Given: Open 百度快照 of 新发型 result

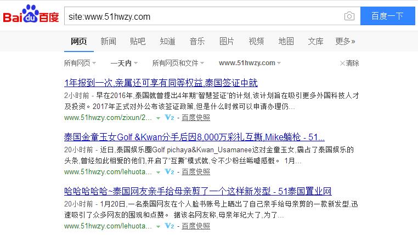Looking at the screenshot, I should 196,226.
